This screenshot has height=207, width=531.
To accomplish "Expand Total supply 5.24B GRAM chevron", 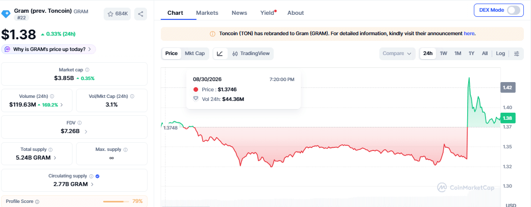I will point(55,158).
